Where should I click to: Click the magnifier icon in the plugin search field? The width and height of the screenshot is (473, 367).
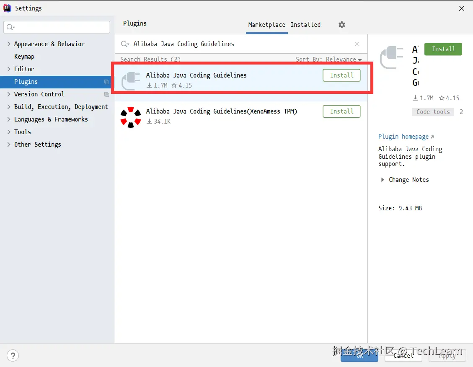pos(124,44)
